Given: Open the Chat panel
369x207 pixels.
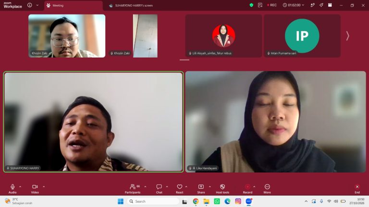Looking at the screenshot, I should 159,189.
